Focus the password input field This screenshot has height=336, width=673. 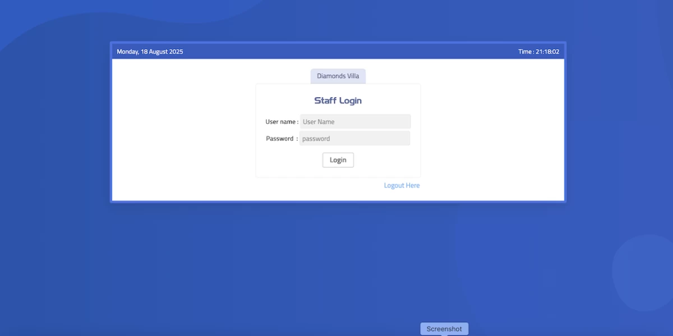(354, 138)
